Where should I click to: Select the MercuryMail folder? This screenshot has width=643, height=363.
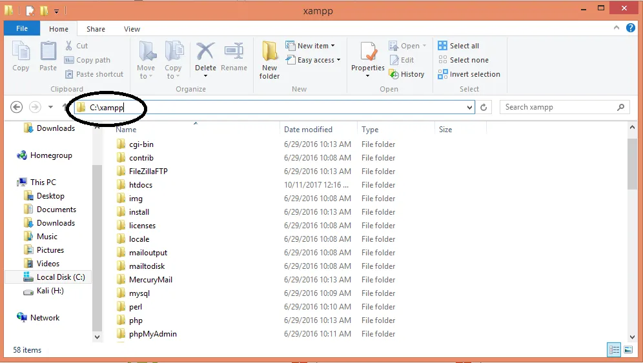point(144,279)
